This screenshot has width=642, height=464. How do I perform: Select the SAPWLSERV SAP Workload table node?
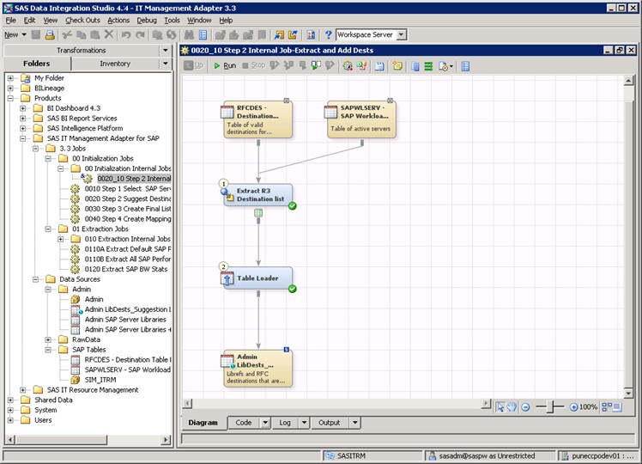[361, 119]
